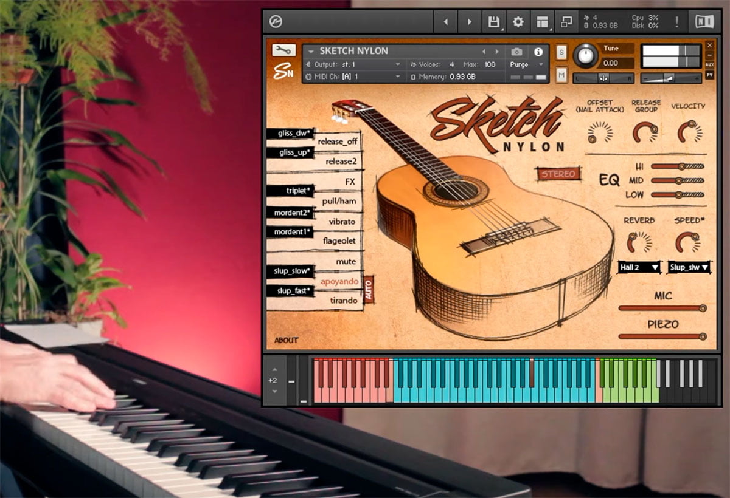The image size is (730, 498).
Task: Click the Speed knob
Action: tap(687, 242)
